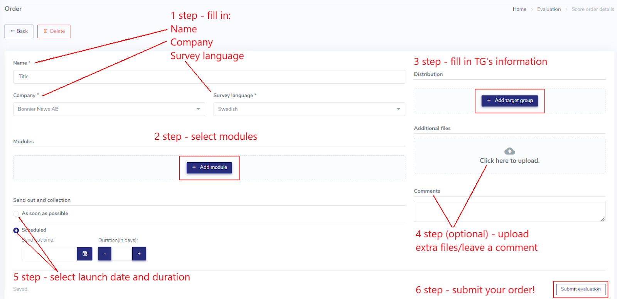Select the As soon as possible option
The image size is (617, 299).
pyautogui.click(x=16, y=213)
